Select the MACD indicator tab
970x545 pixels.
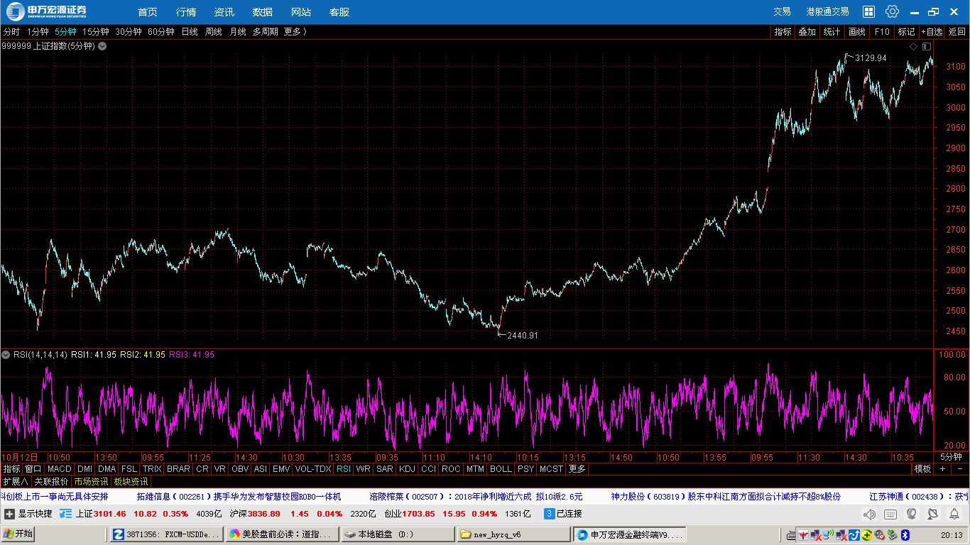tap(60, 469)
